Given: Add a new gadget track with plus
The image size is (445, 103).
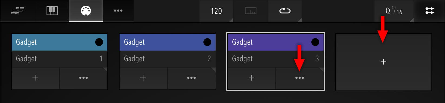Looking at the screenshot, I should click(383, 62).
